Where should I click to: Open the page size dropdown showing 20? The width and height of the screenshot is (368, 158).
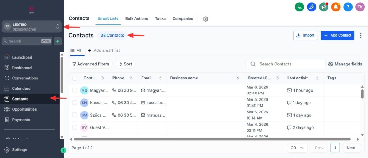pos(297,148)
